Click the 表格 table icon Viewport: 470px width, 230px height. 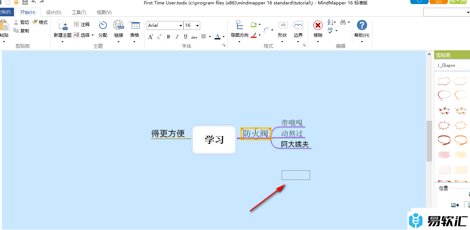[135, 25]
